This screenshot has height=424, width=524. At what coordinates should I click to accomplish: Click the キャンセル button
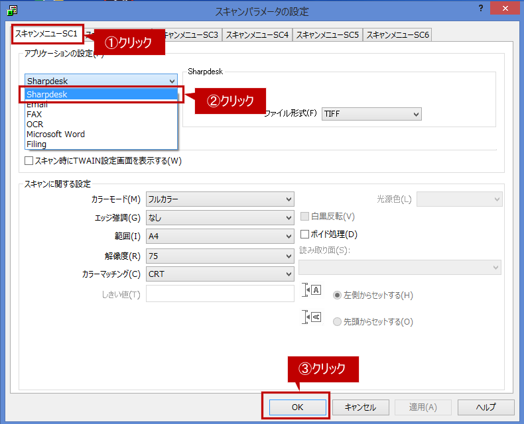[x=360, y=407]
